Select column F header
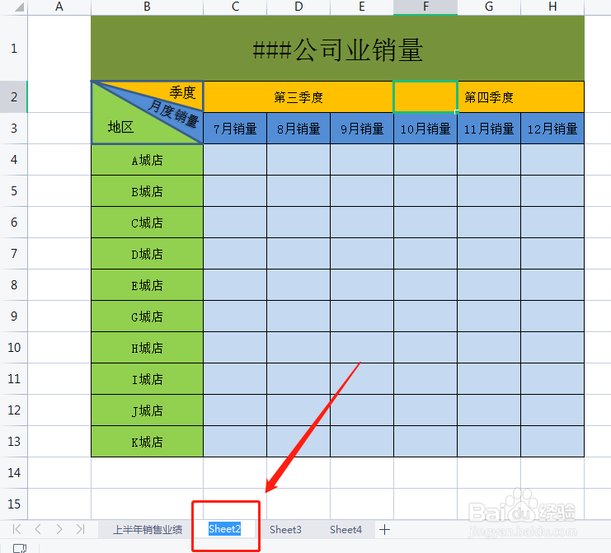The image size is (611, 553). point(425,7)
